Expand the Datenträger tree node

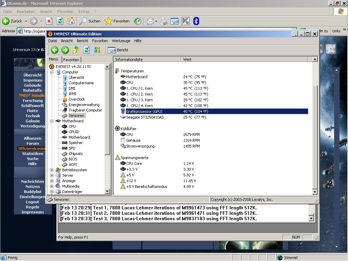point(52,192)
